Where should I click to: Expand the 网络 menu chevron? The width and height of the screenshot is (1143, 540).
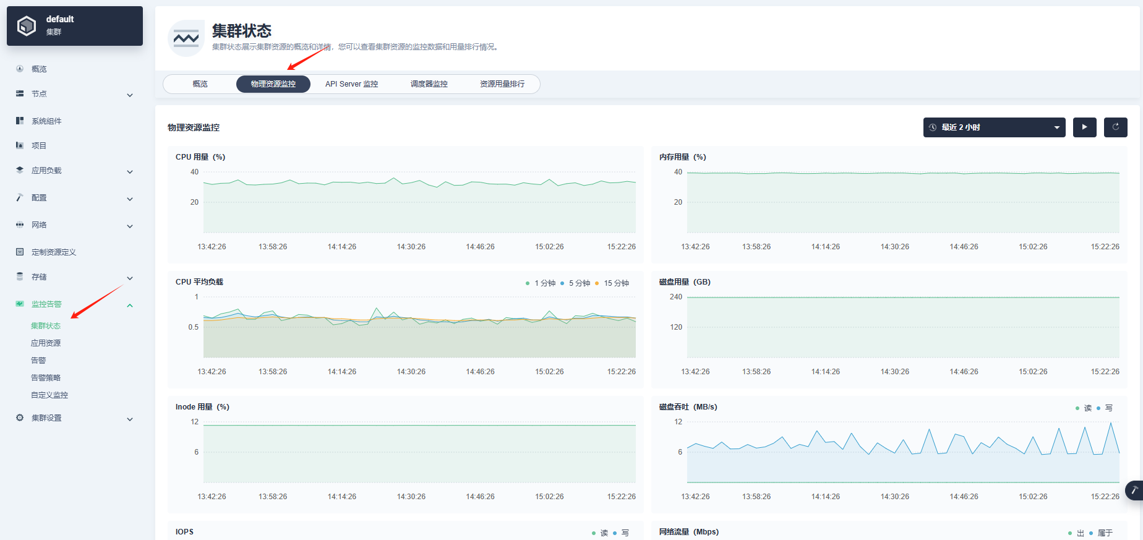tap(130, 226)
